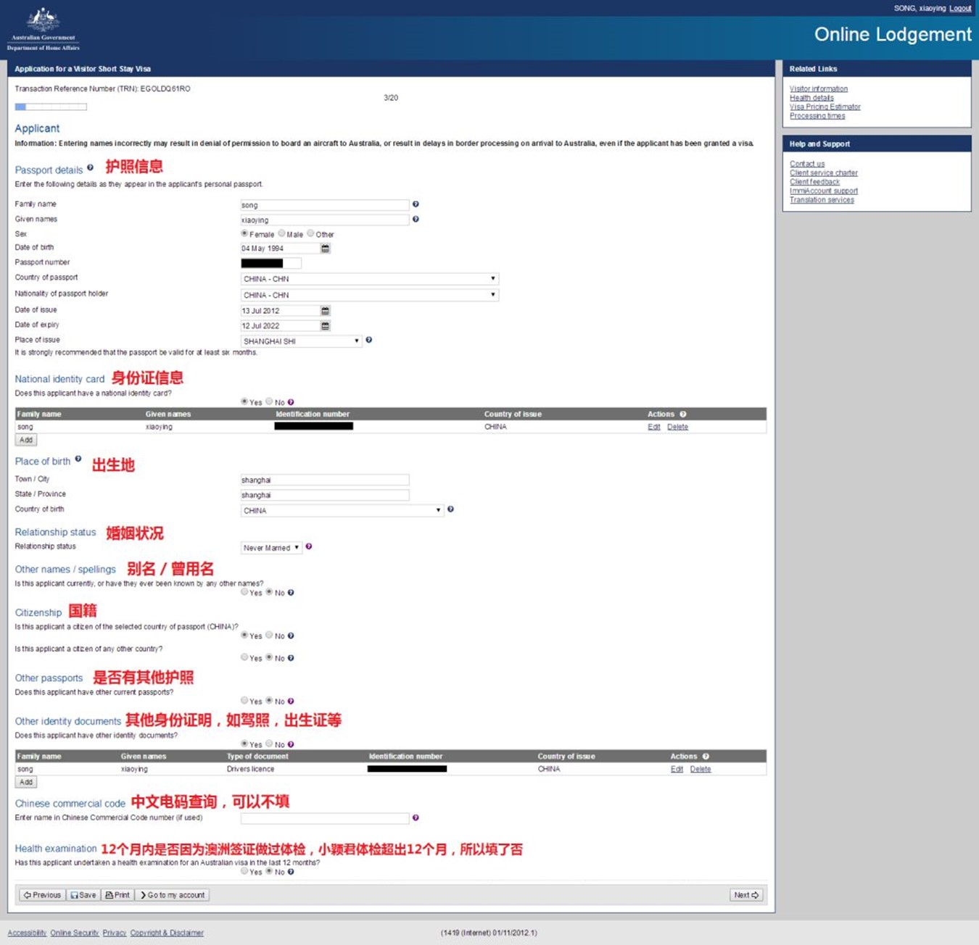Open the Accessibility footer link

click(x=27, y=933)
